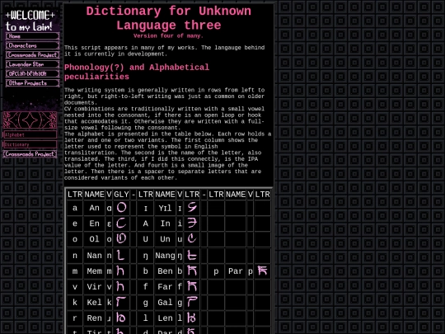The width and height of the screenshot is (445, 334).
Task: Click the glyph image for letter e (En)
Action: [x=121, y=223]
